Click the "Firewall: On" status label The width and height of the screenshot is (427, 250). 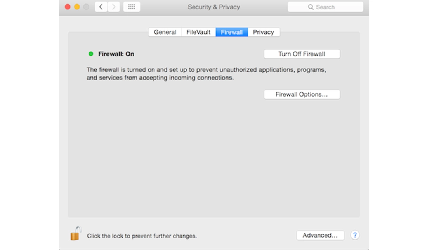coord(116,54)
